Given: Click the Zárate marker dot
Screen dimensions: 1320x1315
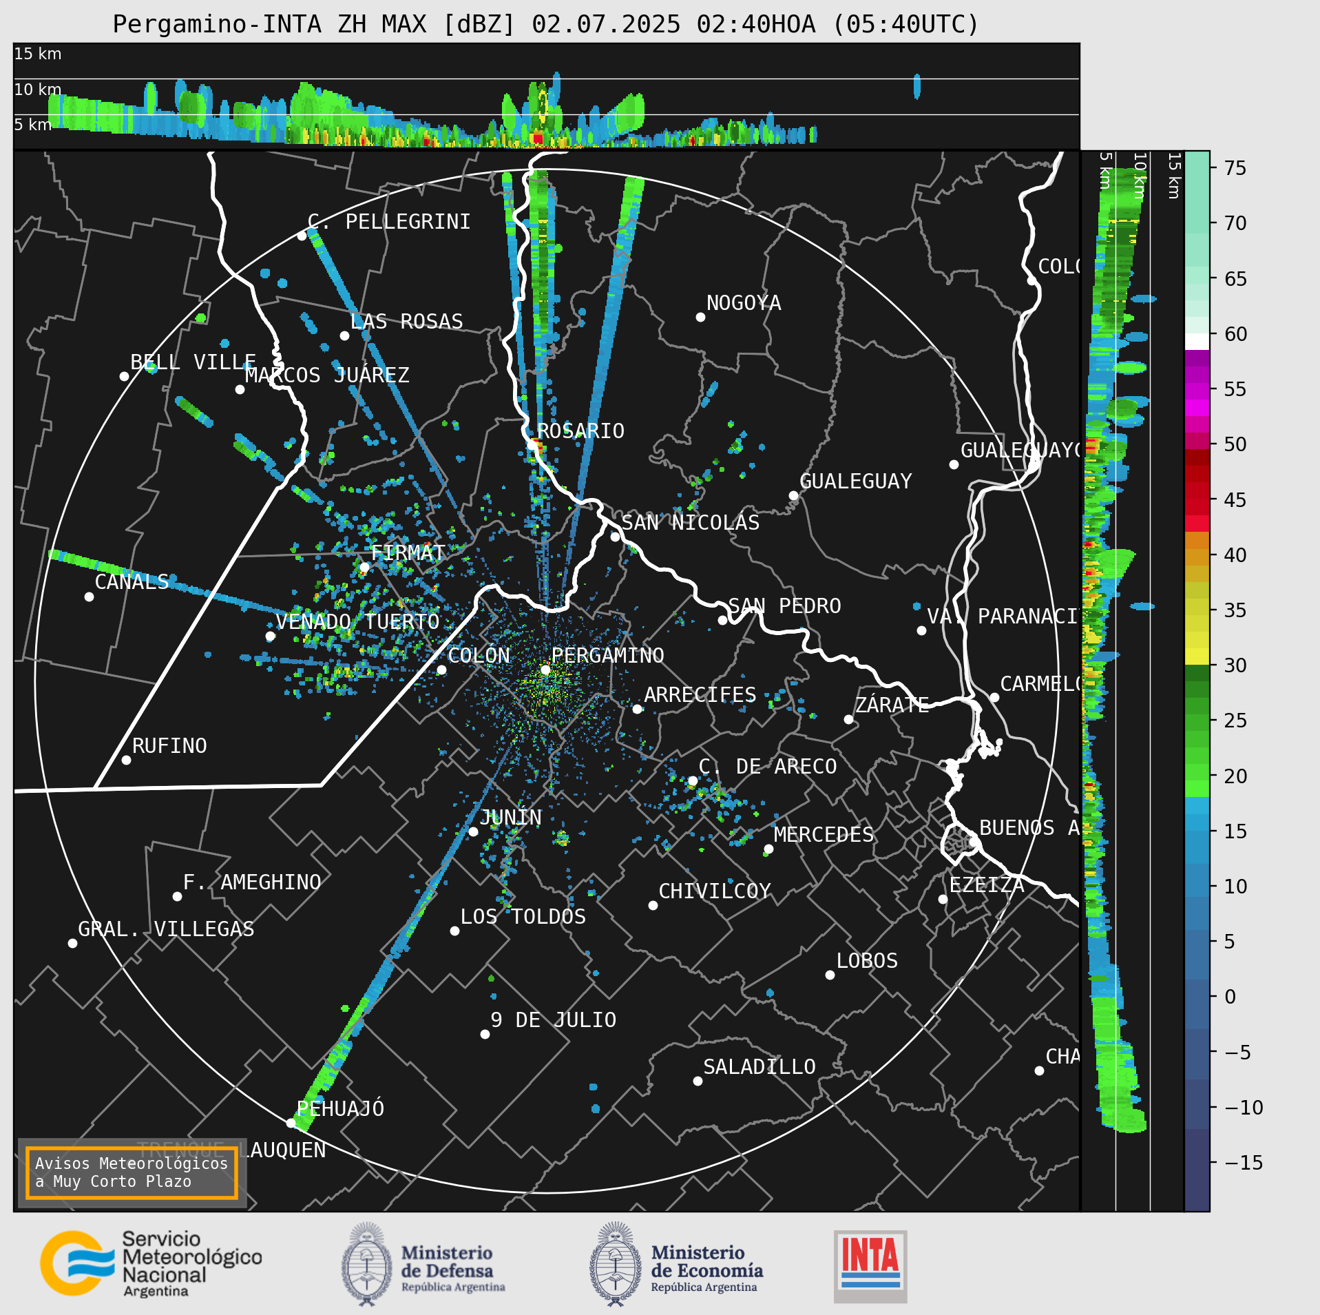Looking at the screenshot, I should click(848, 719).
